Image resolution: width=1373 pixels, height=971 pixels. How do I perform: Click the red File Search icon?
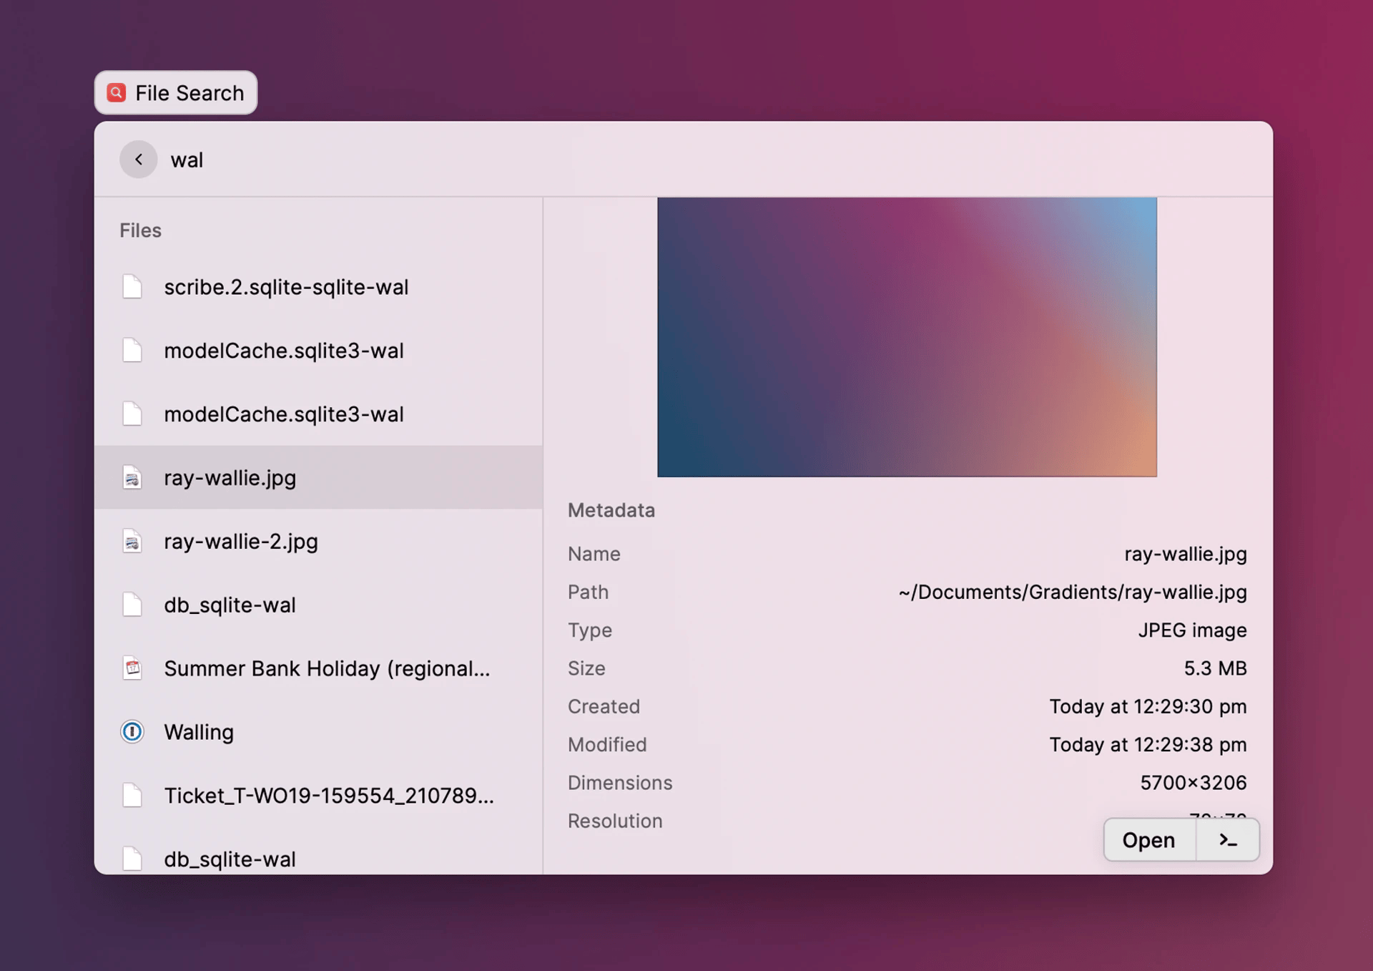pyautogui.click(x=117, y=92)
